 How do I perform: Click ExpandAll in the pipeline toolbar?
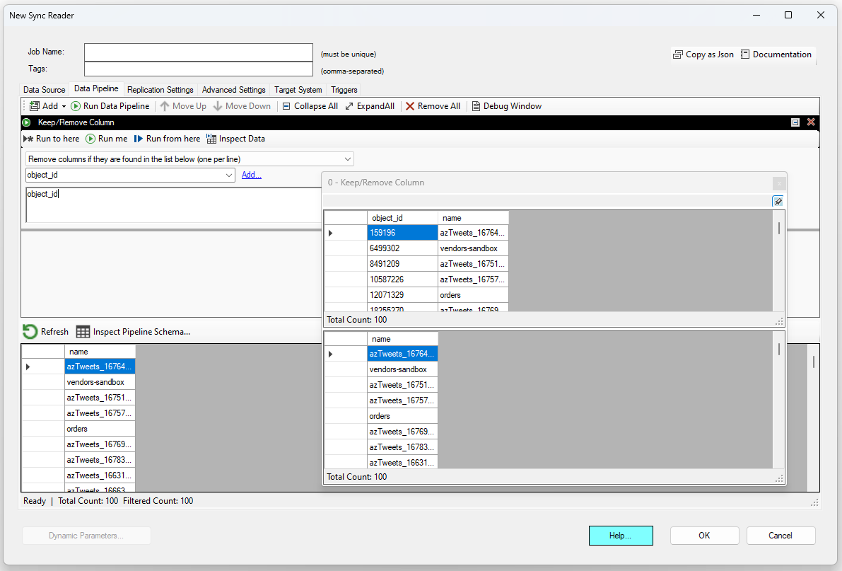click(x=370, y=106)
